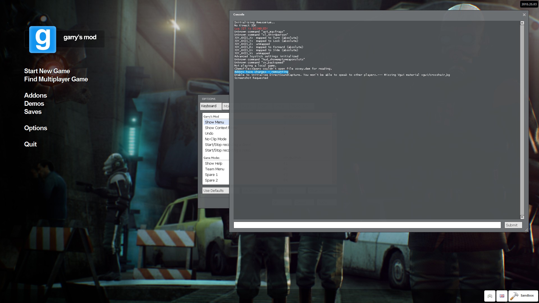
Task: Open Find Multiplayer Game
Action: coord(56,79)
